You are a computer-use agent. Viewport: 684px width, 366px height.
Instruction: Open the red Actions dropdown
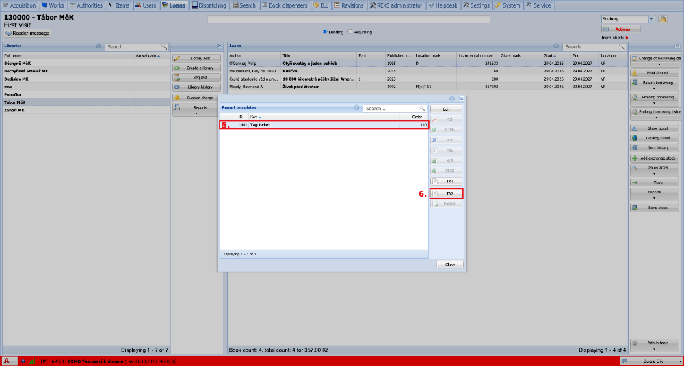(621, 29)
